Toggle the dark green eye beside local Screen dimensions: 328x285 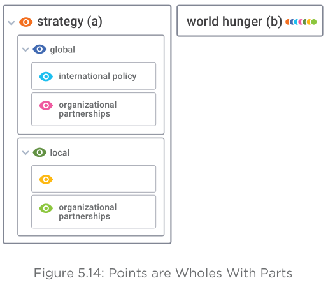[39, 152]
